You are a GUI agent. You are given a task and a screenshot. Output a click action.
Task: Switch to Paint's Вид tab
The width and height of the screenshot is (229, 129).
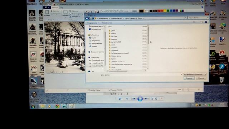pyautogui.click(x=62, y=8)
